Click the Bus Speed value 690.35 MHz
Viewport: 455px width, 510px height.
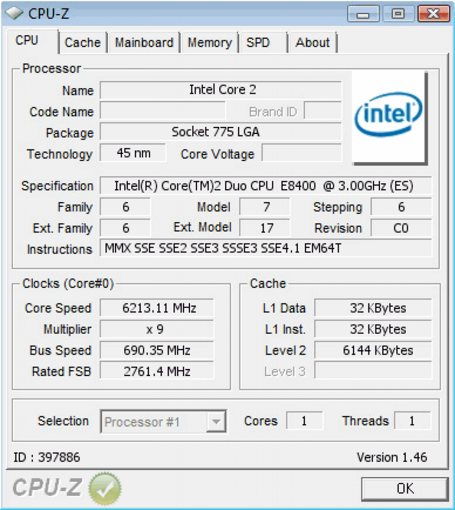point(157,350)
